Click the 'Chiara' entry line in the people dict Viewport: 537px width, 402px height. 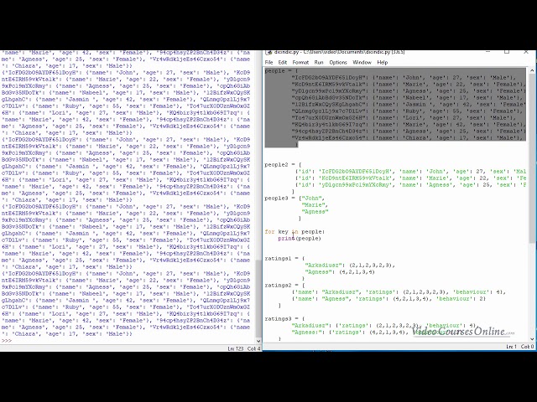point(409,138)
